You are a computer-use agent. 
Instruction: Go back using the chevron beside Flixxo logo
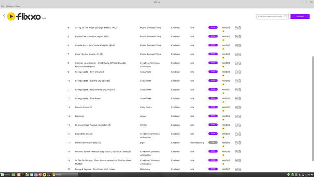click(x=4, y=16)
